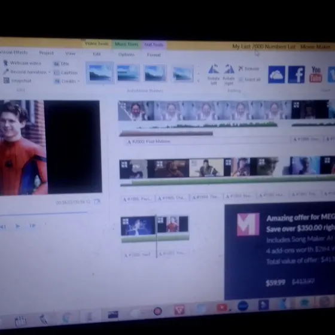Screen dimensions: 335x335
Task: Click the Webcam video button
Action: [22, 63]
